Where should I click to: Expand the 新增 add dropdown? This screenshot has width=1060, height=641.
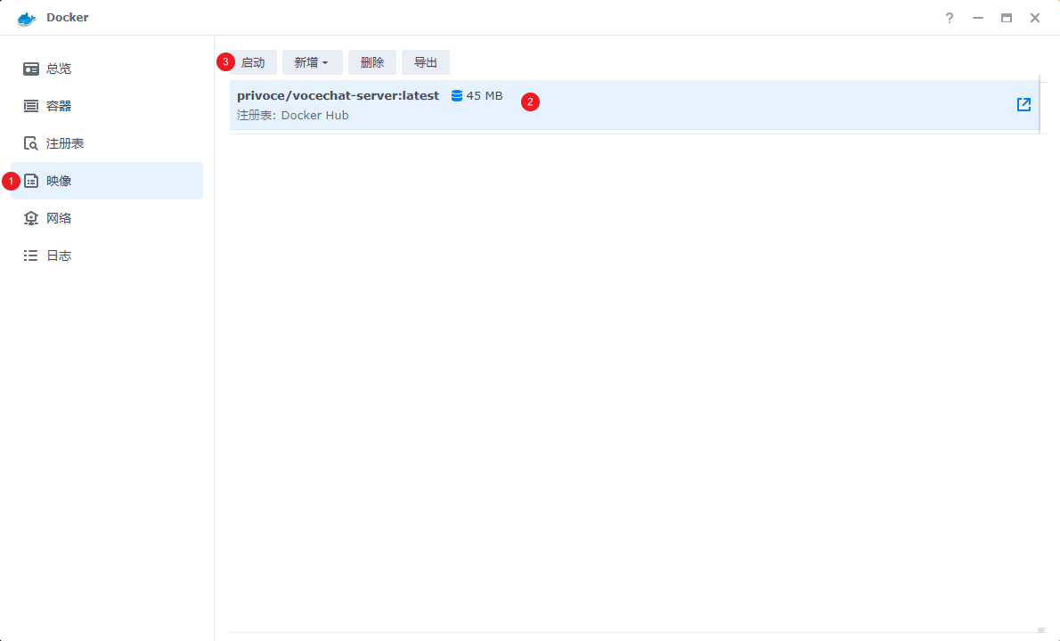312,63
